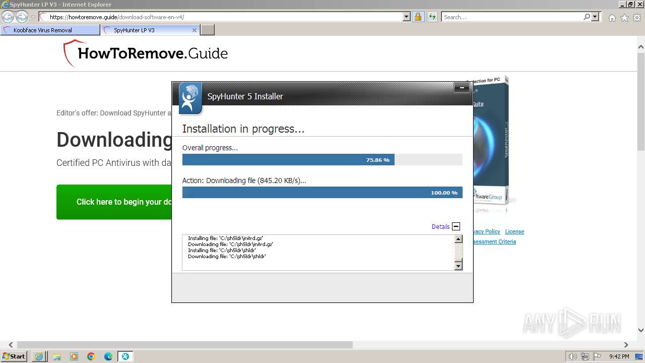Open a new blank tab
The image size is (645, 363).
(208, 30)
